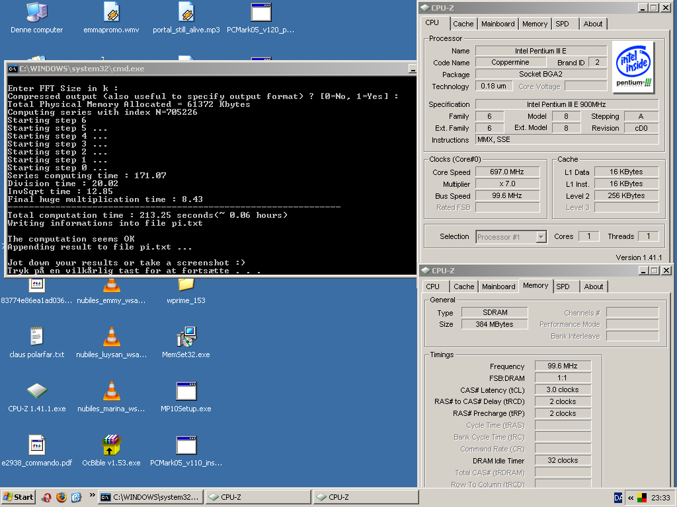Switch to cmd.exe taskbar button
677x507 pixels.
[150, 497]
